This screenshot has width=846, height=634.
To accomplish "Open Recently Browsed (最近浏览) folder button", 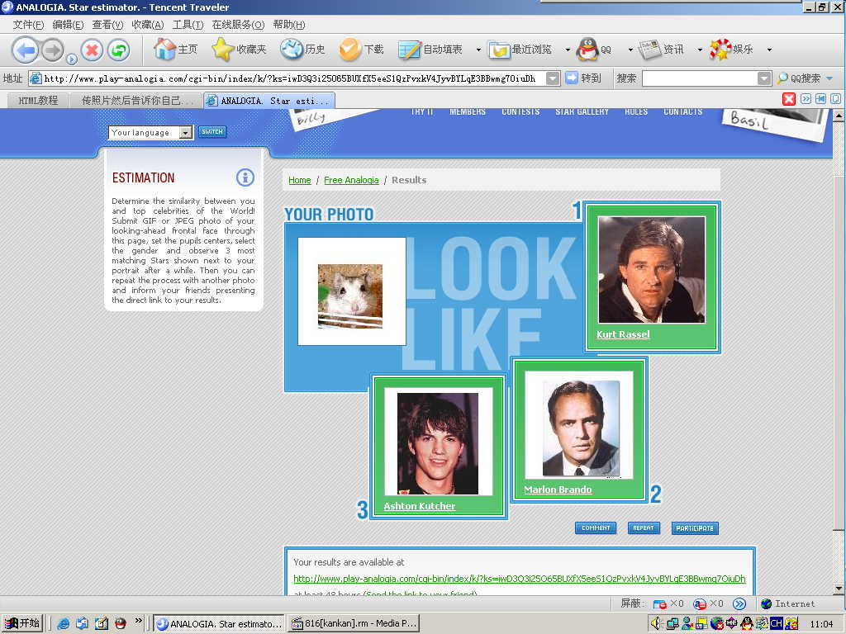I will point(520,50).
